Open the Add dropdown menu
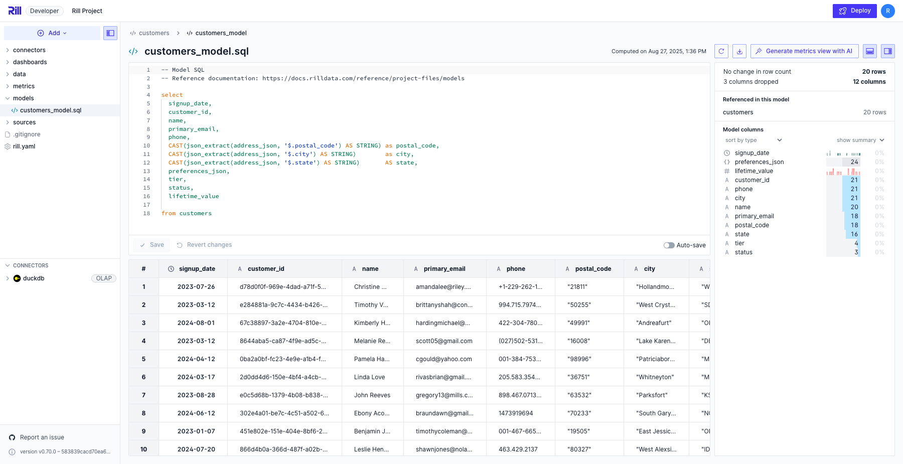The height and width of the screenshot is (464, 903). click(x=52, y=33)
